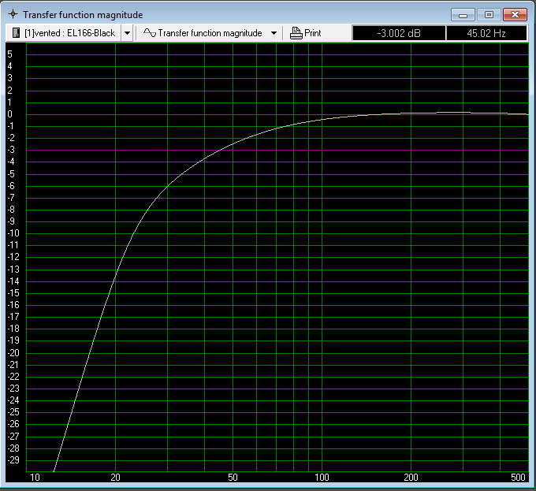Click the 0 dB label on vertical axis
Screen dimensions: 536x491
point(10,114)
